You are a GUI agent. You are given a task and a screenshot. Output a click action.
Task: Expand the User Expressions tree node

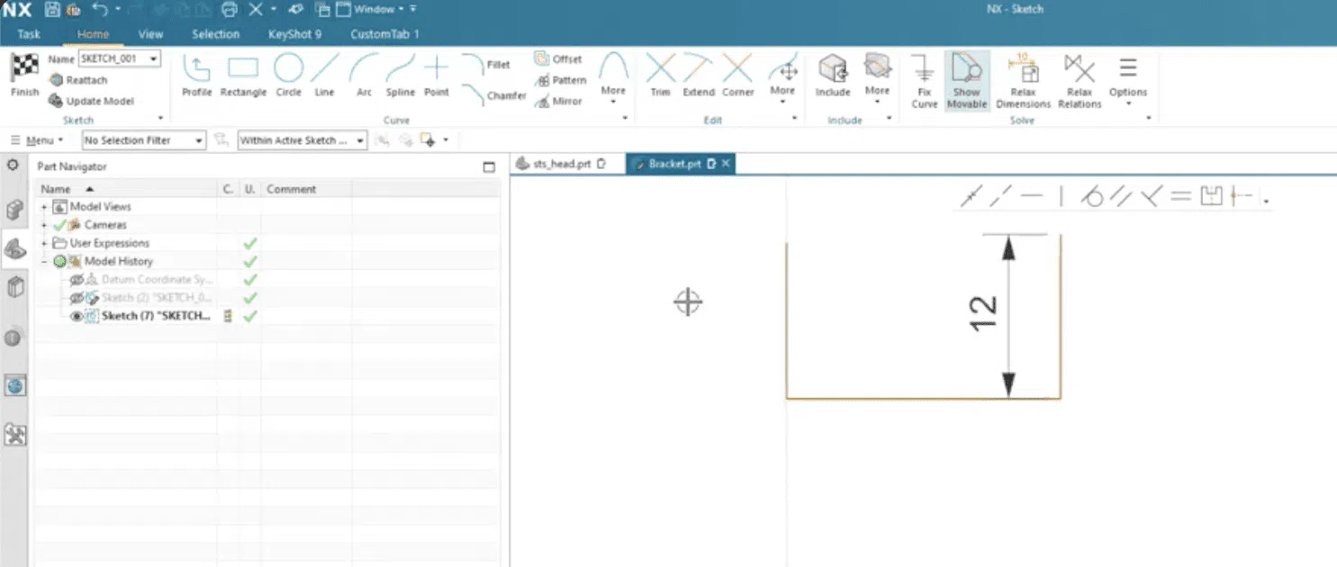tap(44, 243)
